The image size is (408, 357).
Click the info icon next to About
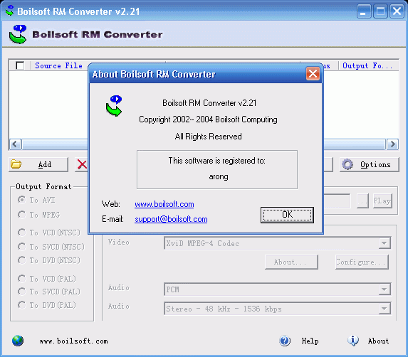pyautogui.click(x=353, y=341)
